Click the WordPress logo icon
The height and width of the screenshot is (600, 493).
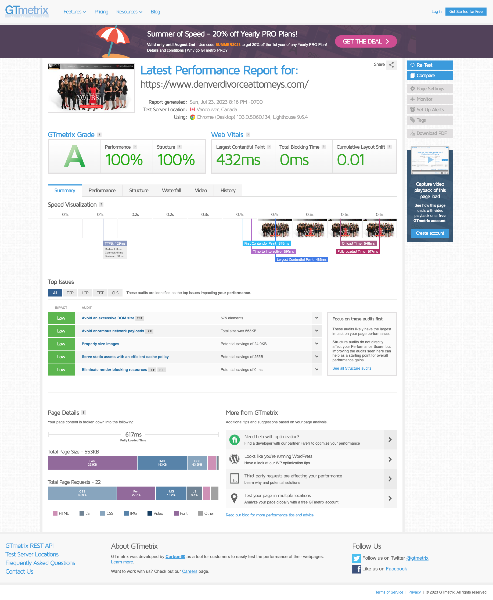click(234, 459)
